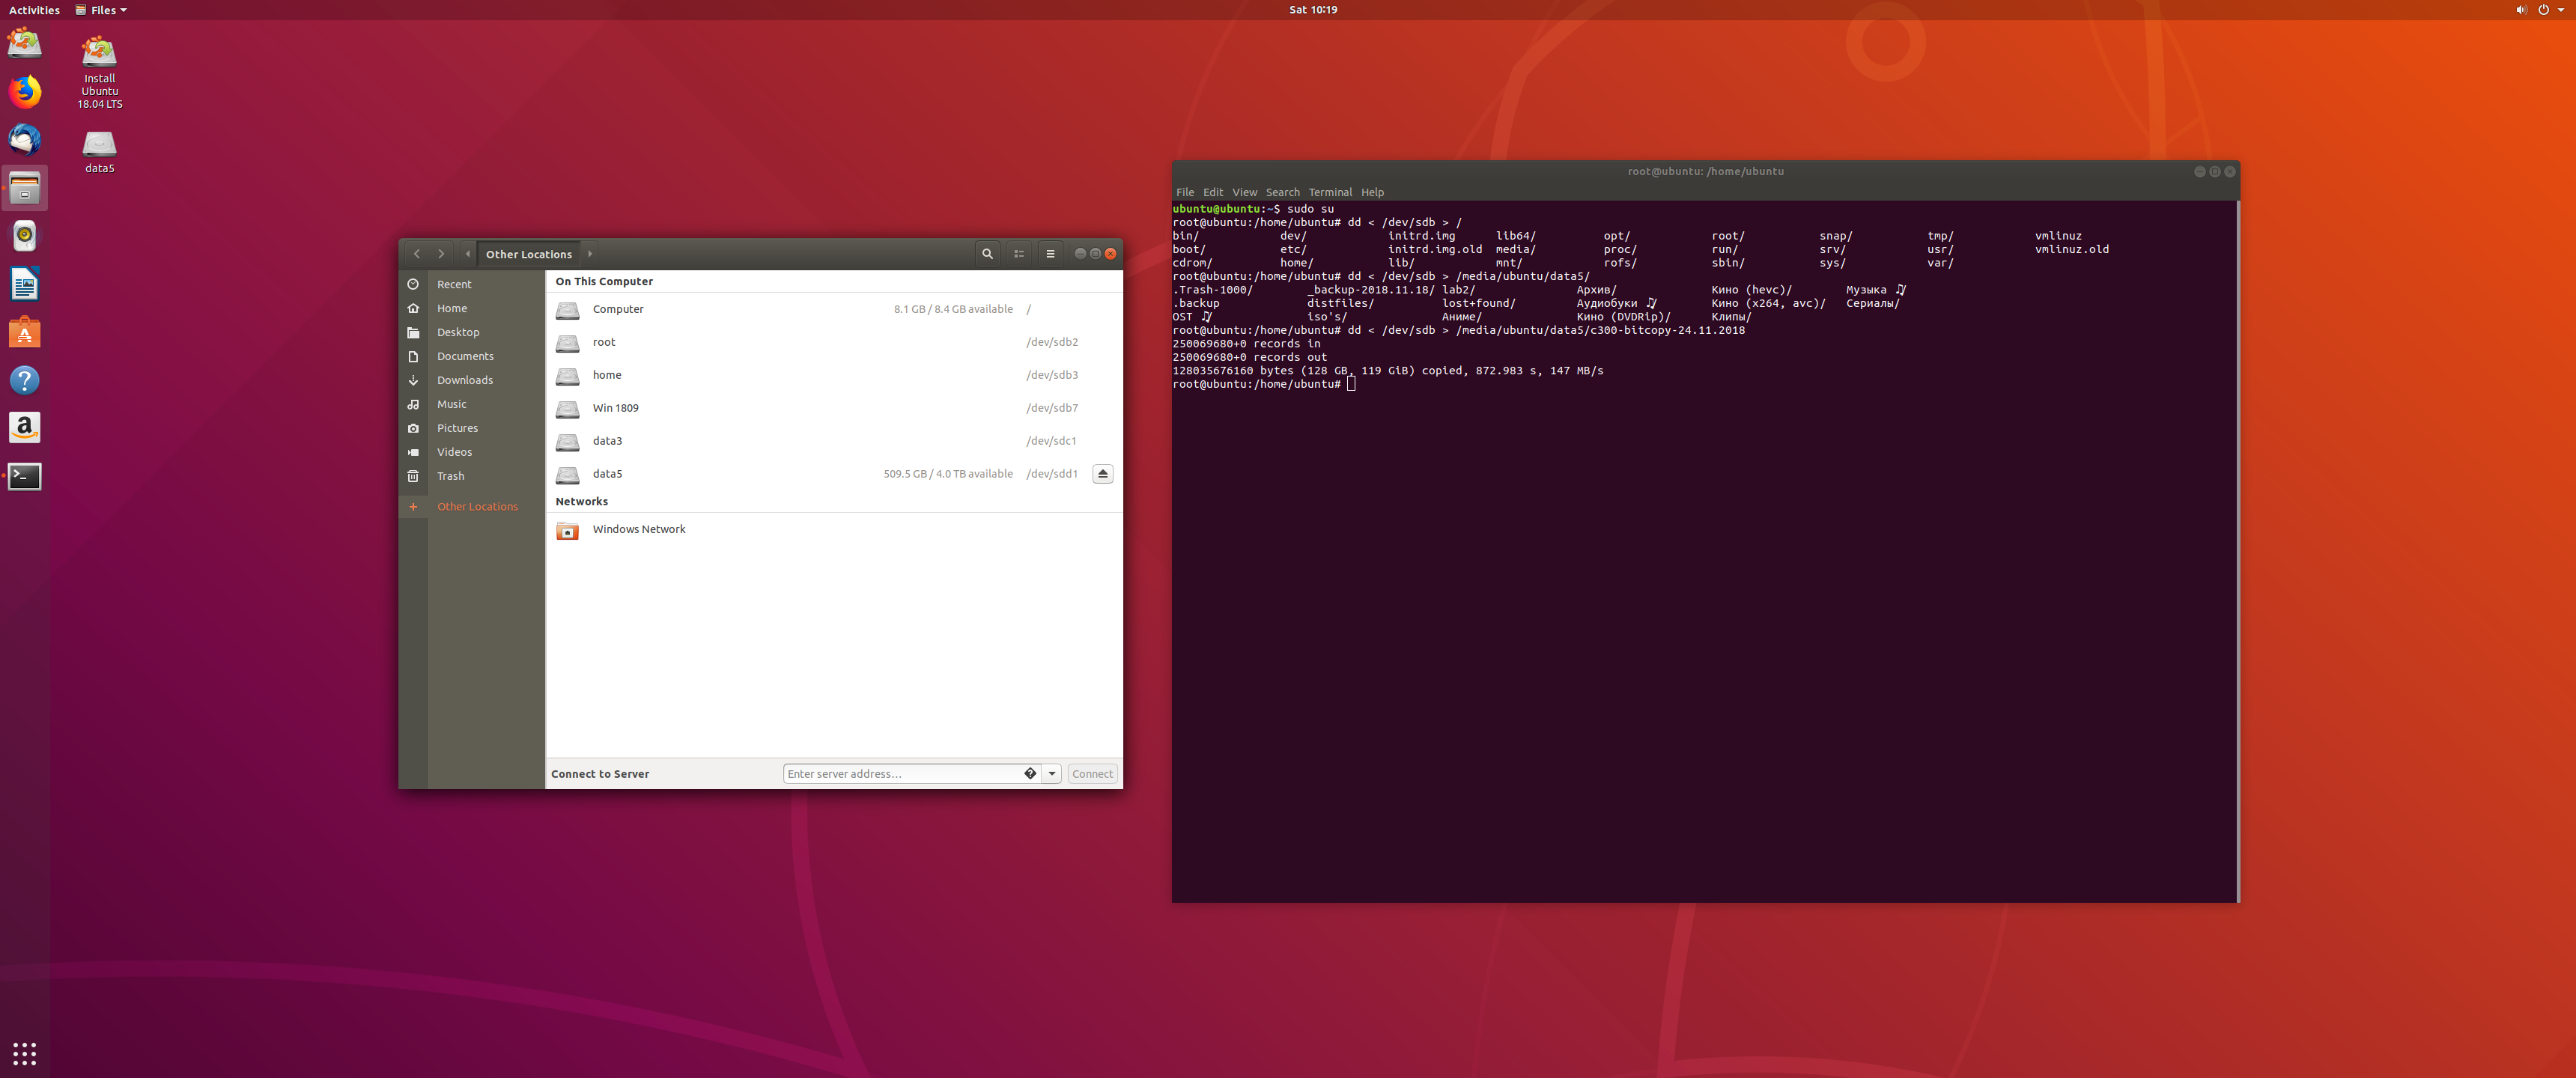Viewport: 2576px width, 1078px height.
Task: Open the Terminal menu in terminal menubar
Action: pyautogui.click(x=1329, y=192)
